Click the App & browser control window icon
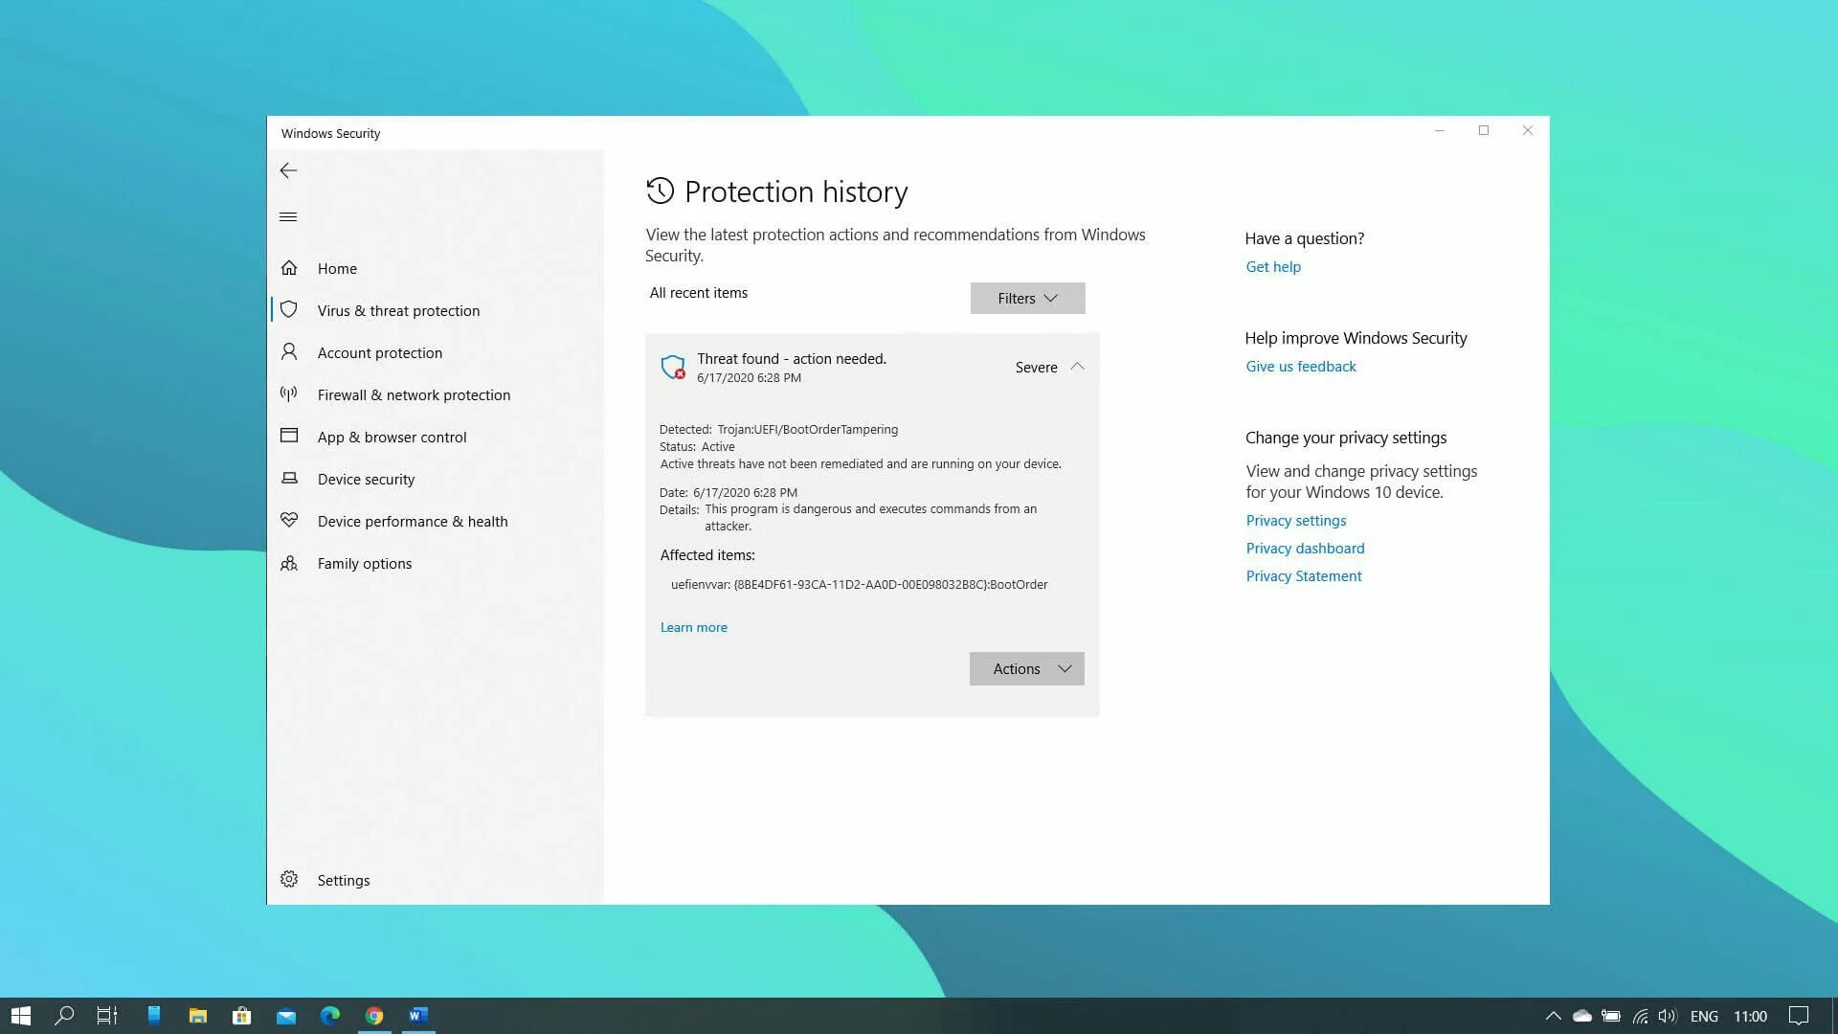The width and height of the screenshot is (1838, 1034). pos(289,436)
